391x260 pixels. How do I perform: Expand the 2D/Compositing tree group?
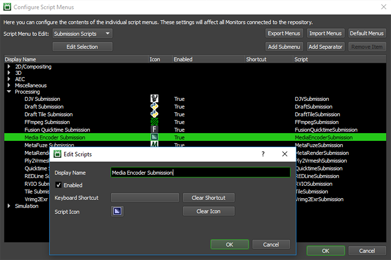click(9, 67)
